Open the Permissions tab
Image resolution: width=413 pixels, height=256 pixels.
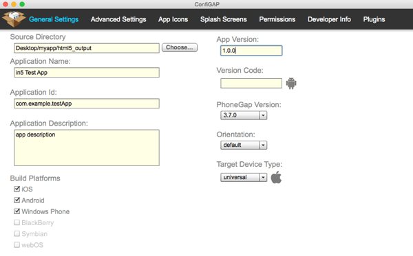pyautogui.click(x=277, y=19)
